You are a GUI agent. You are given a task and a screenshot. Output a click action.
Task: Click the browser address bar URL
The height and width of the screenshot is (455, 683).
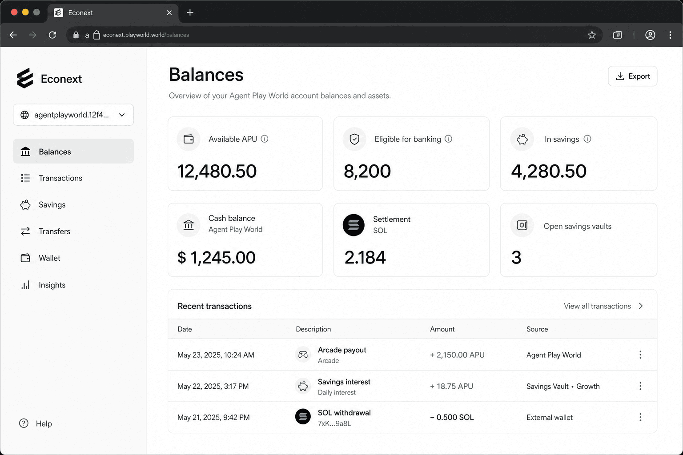[x=146, y=35]
